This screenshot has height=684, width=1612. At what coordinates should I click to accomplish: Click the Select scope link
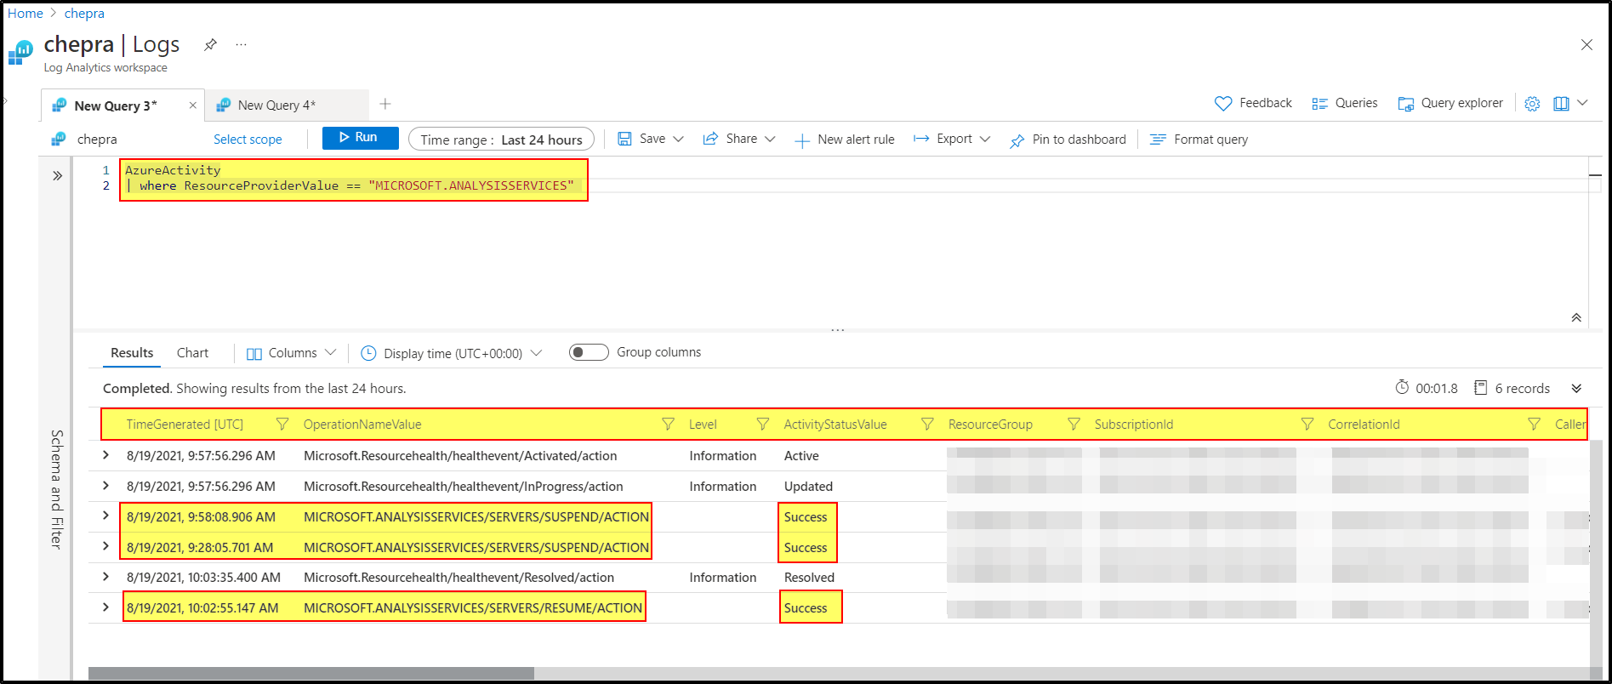tap(248, 140)
